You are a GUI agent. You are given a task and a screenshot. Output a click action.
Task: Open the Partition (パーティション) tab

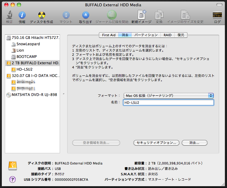click(146, 35)
